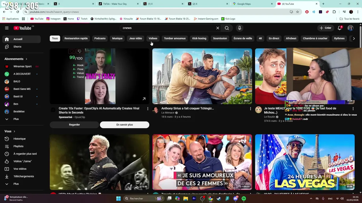The height and width of the screenshot is (203, 362).
Task: Select the Chambres à coucher chip
Action: [x=315, y=38]
